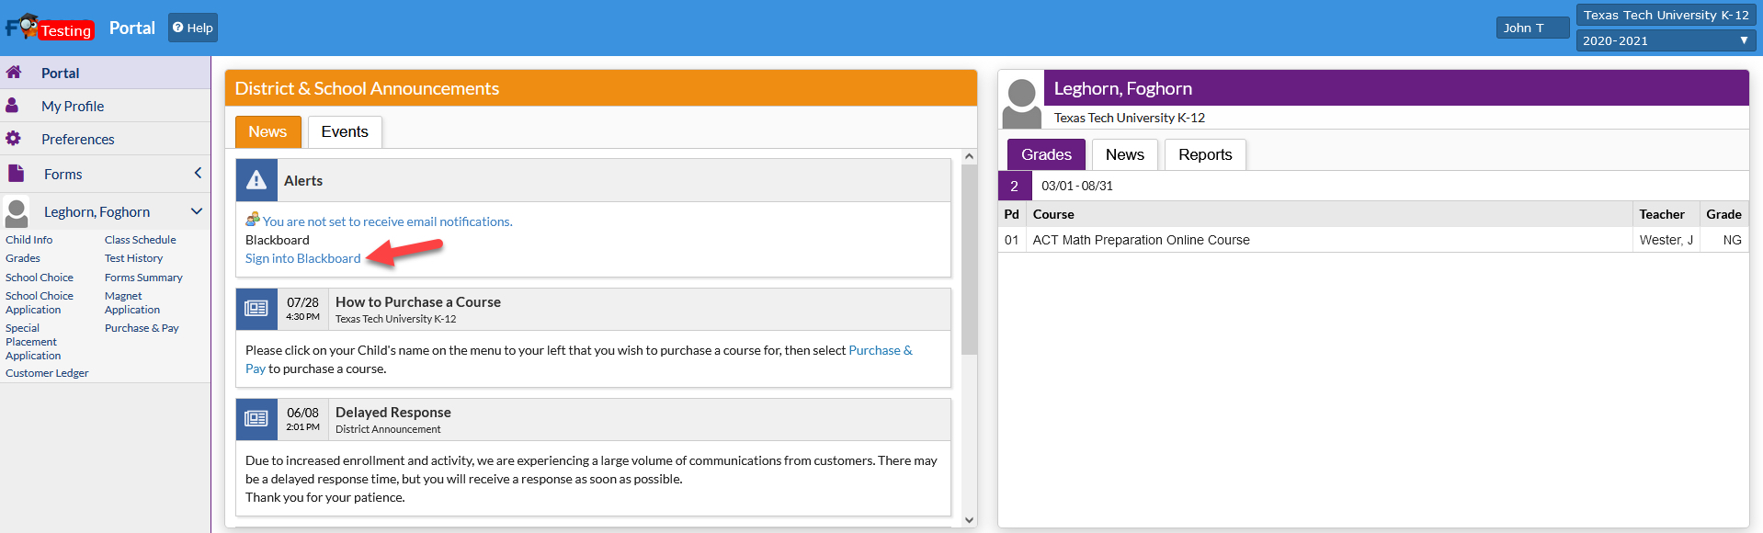Open the Class Schedule link
The width and height of the screenshot is (1763, 533).
coord(141,240)
